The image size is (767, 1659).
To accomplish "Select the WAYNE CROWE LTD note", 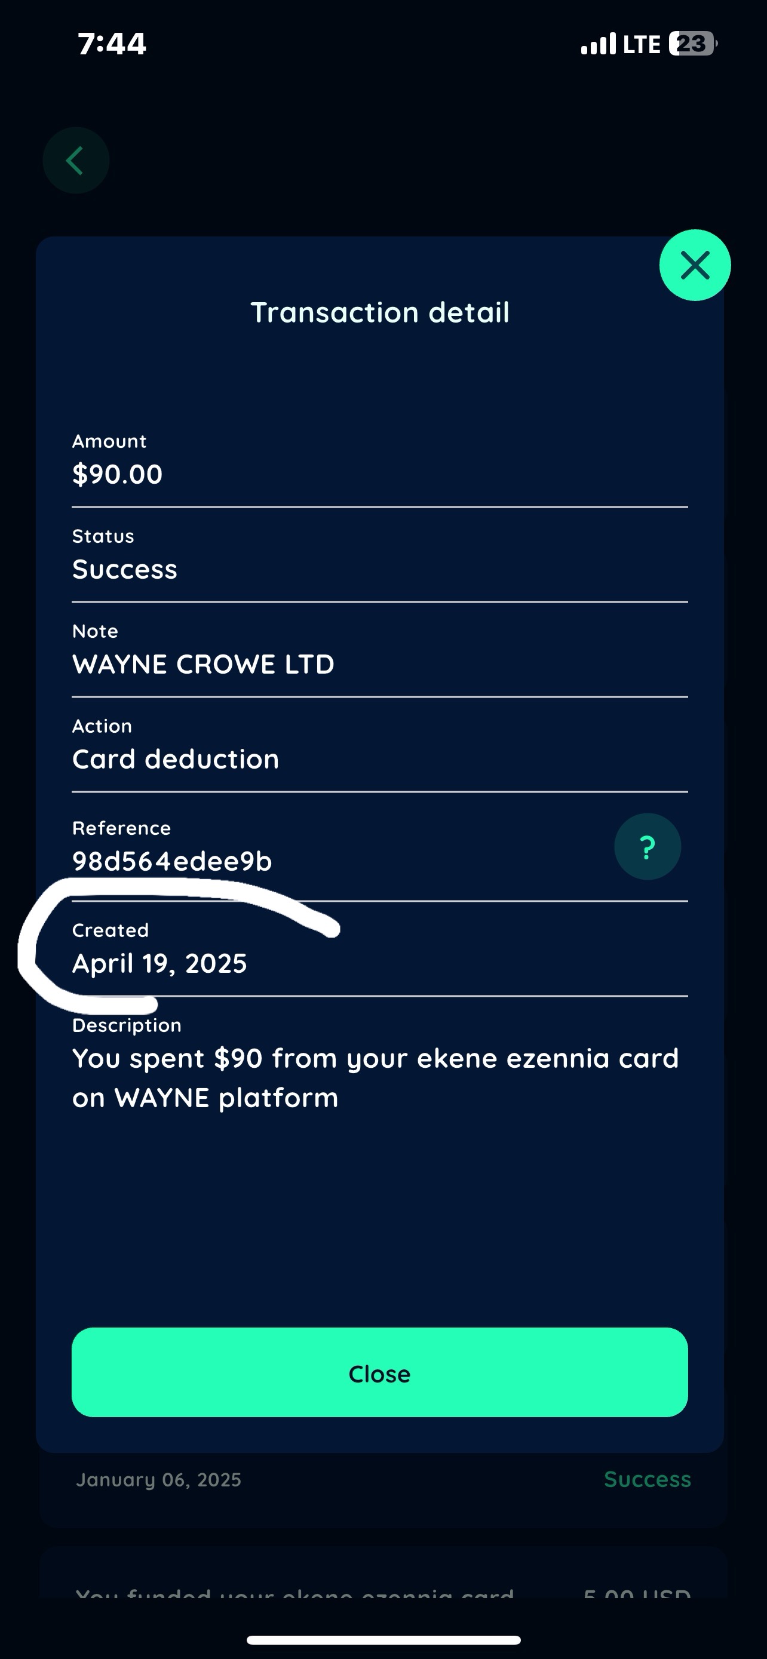I will (204, 664).
